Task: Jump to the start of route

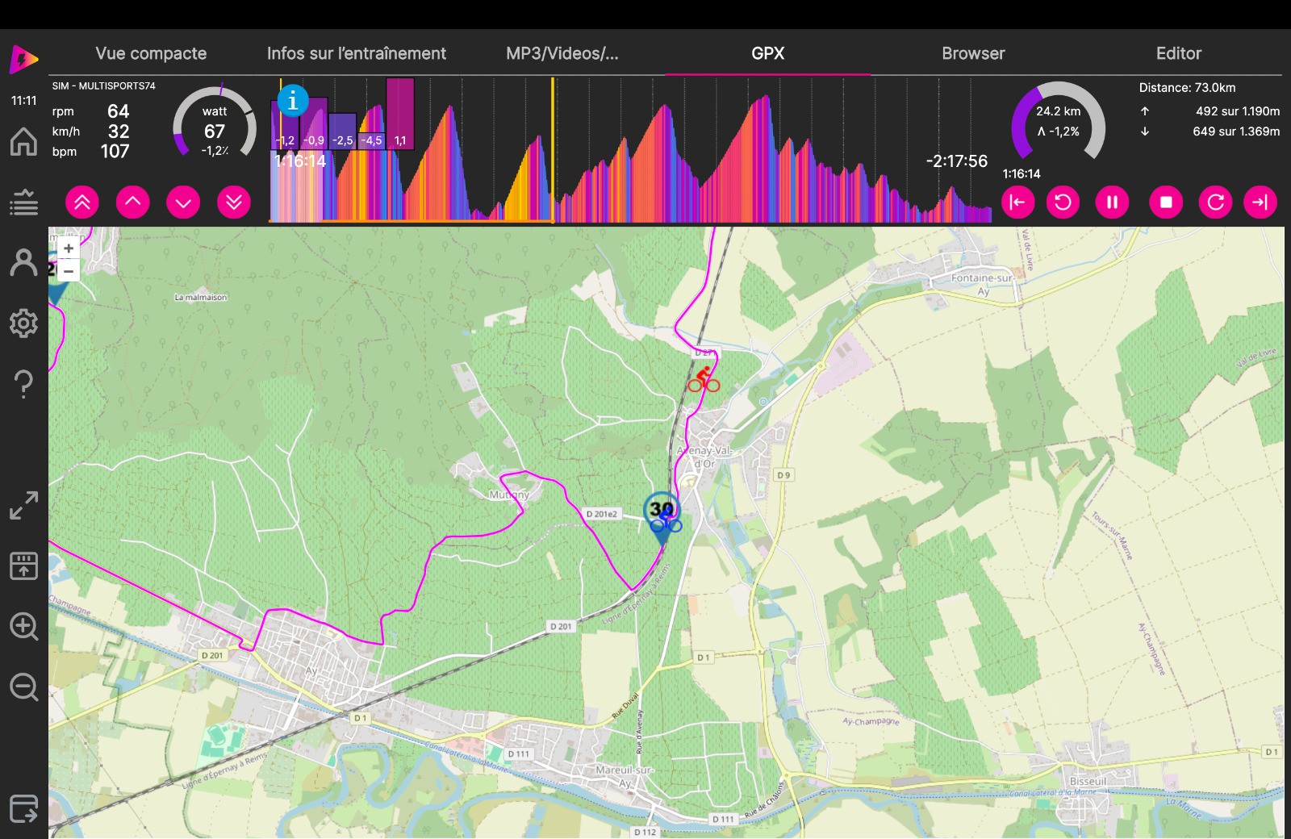Action: [x=1017, y=202]
